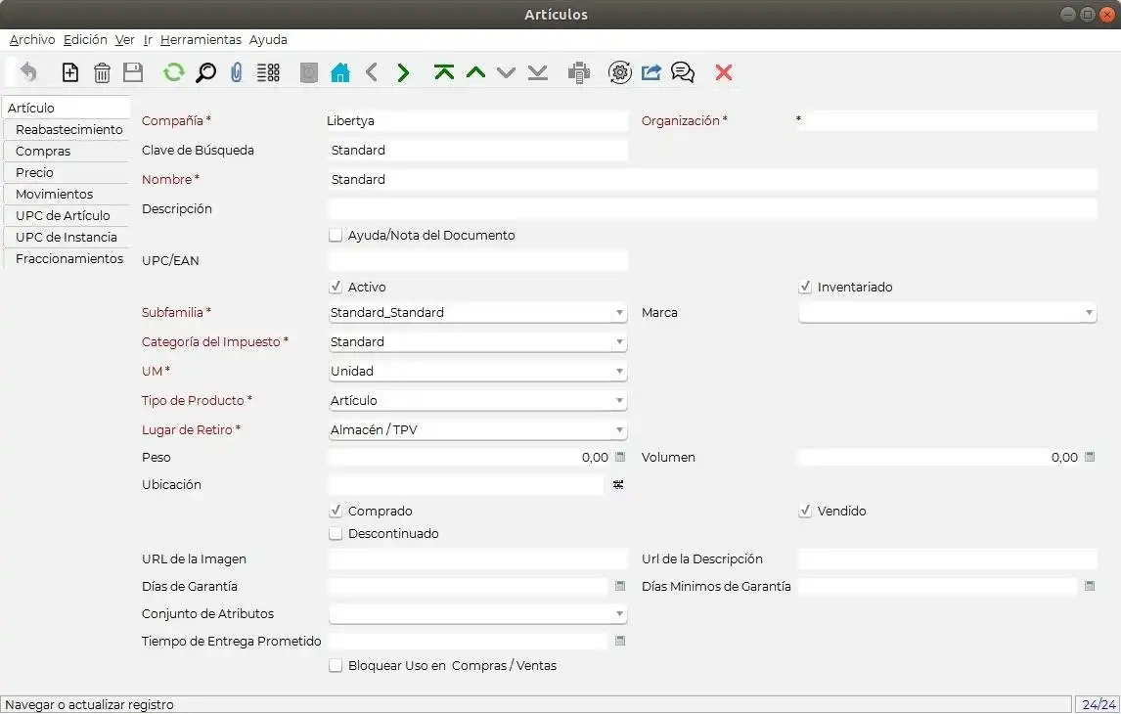Open the Ayuda menu

click(x=268, y=40)
